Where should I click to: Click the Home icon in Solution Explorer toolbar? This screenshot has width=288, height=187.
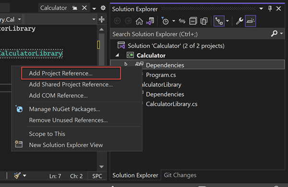(139, 21)
